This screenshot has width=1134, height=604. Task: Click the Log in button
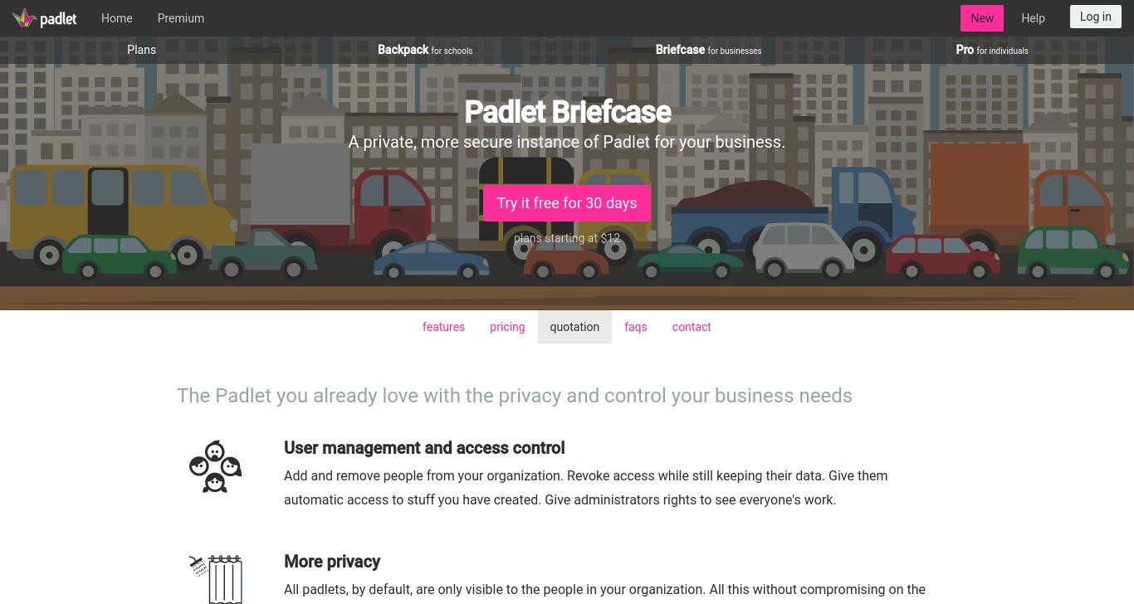(x=1096, y=17)
